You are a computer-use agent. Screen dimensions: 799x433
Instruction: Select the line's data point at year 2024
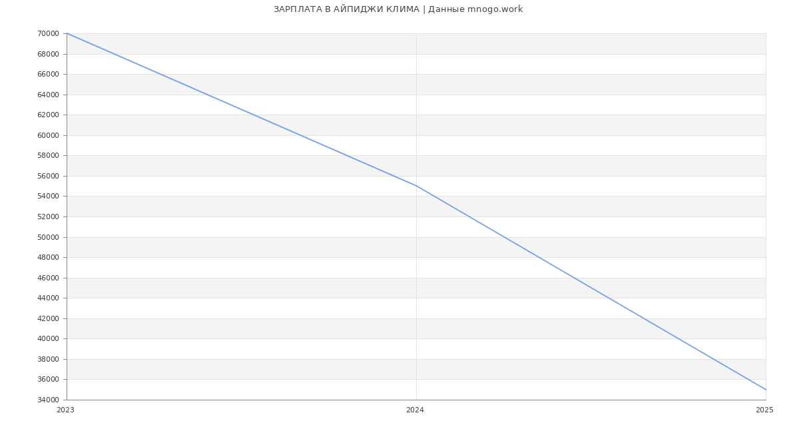click(416, 186)
